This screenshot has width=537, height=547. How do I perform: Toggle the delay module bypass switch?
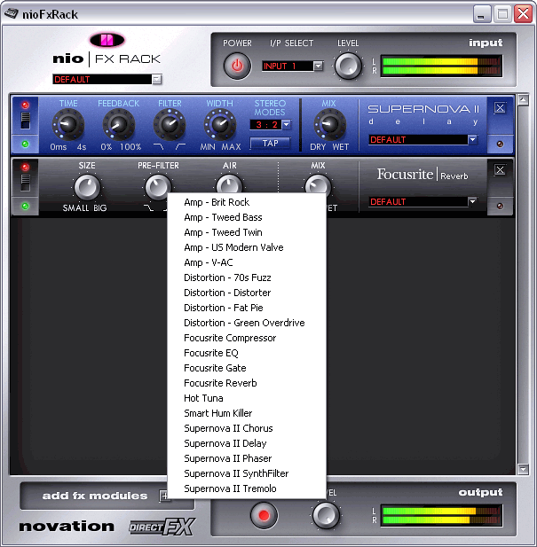26,121
